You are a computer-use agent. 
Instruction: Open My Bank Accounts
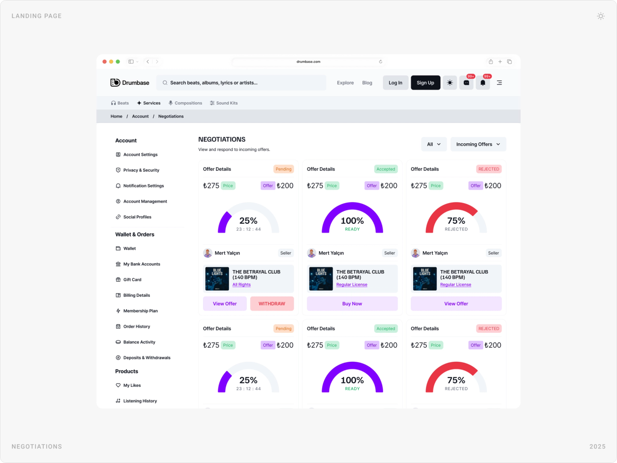[138, 264]
